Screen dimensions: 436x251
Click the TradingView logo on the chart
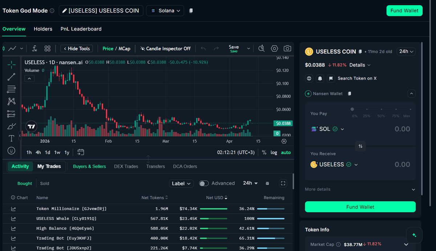point(32,127)
